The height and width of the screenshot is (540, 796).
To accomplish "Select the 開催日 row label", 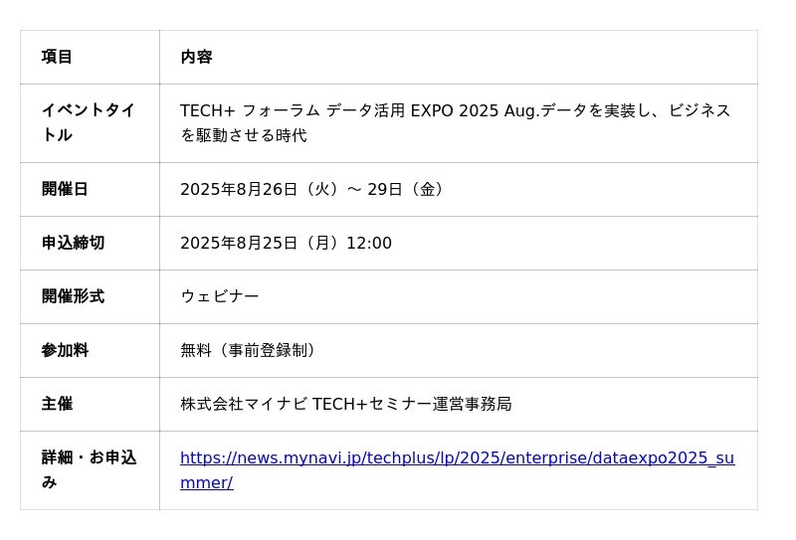I will coord(65,189).
